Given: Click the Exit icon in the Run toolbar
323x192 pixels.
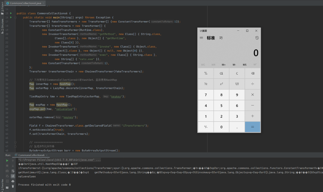Looking at the screenshot, I should (x=7, y=181).
